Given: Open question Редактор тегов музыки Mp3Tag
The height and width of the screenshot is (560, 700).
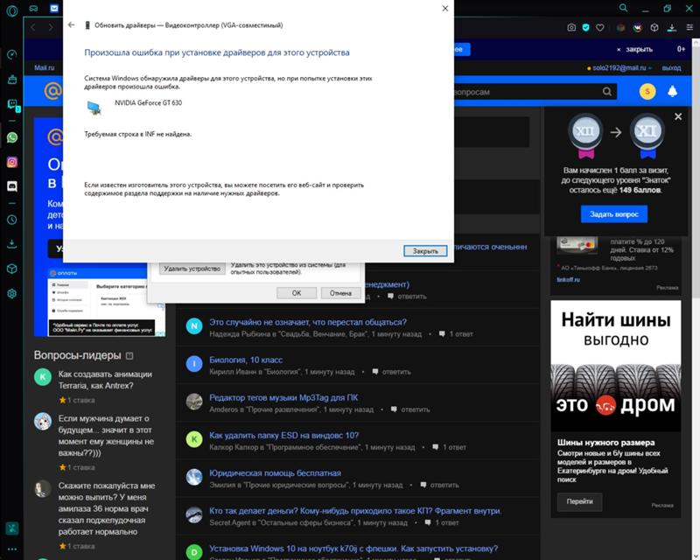Looking at the screenshot, I should coord(283,397).
